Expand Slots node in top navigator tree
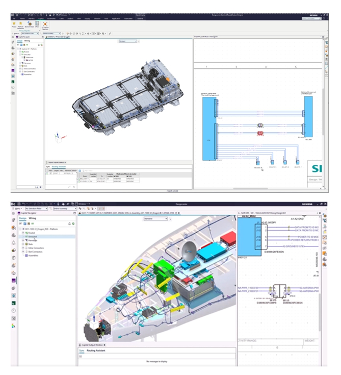 point(20,66)
